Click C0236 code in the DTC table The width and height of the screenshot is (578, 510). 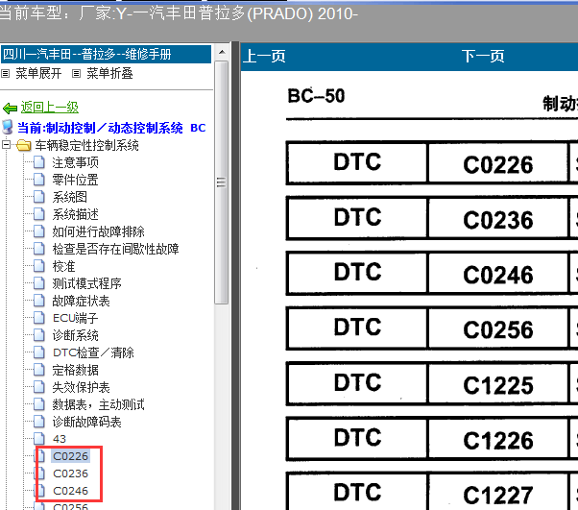click(x=497, y=220)
